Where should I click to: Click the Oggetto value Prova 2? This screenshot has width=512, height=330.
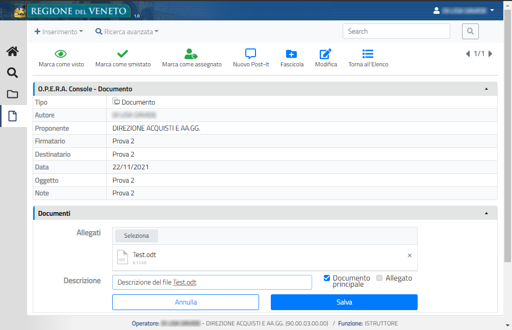pyautogui.click(x=123, y=181)
